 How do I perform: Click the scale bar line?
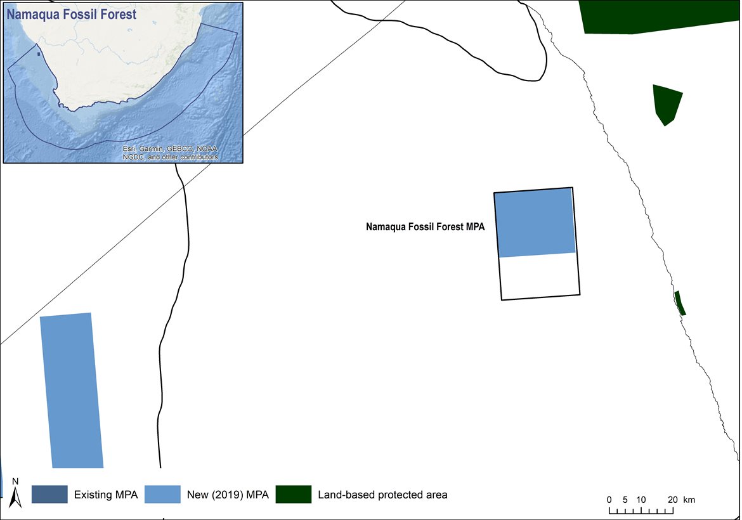point(641,510)
